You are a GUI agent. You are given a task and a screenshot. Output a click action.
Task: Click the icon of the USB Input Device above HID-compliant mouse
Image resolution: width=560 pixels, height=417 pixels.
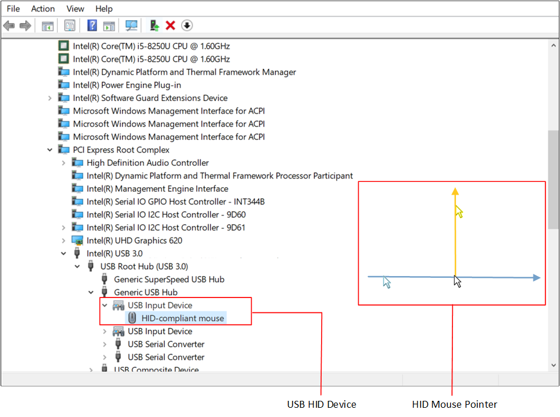pyautogui.click(x=119, y=306)
